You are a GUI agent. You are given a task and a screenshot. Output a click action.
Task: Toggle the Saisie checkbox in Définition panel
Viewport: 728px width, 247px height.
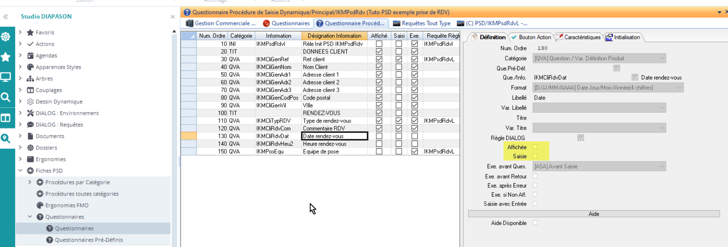click(x=535, y=156)
